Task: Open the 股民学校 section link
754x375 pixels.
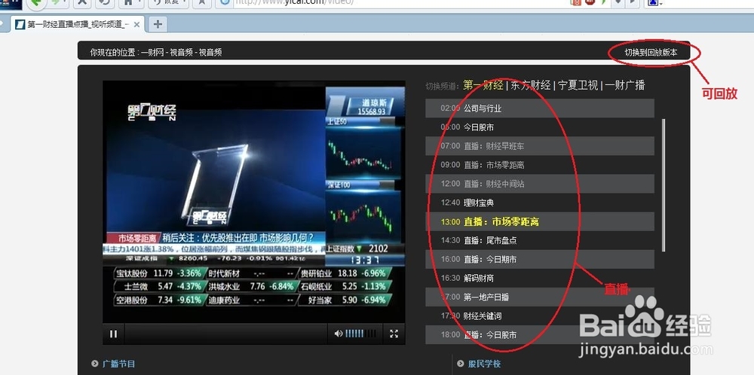Action: (484, 364)
